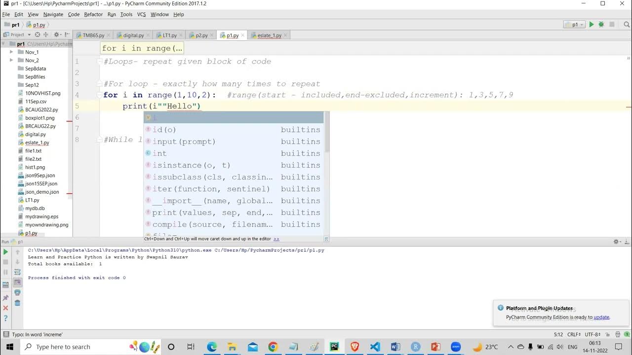Rerun program in the Run panel
The height and width of the screenshot is (355, 632).
tap(6, 252)
